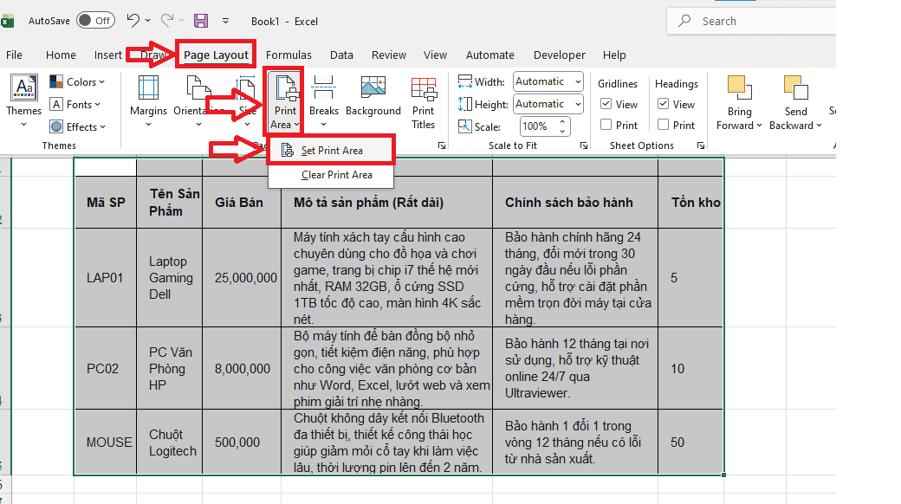Click the Send Backward icon

tap(796, 88)
